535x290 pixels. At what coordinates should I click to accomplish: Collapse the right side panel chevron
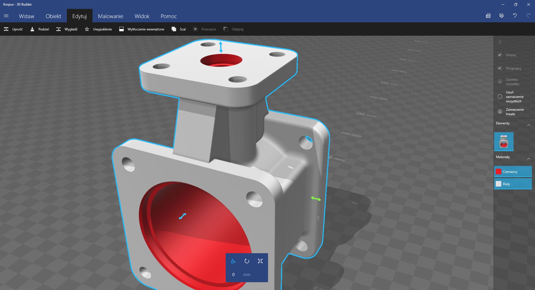coord(500,42)
